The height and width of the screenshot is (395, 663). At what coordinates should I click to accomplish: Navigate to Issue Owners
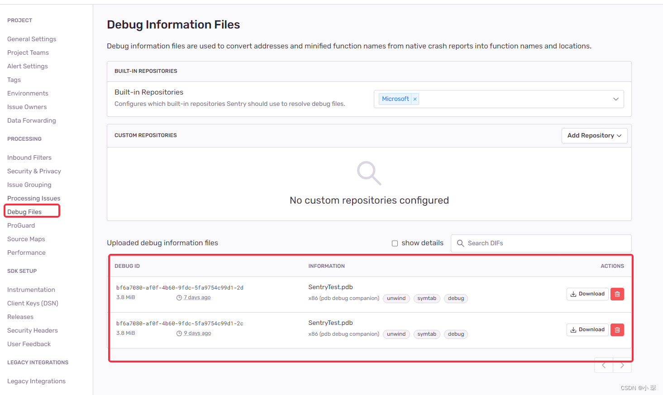coord(27,107)
